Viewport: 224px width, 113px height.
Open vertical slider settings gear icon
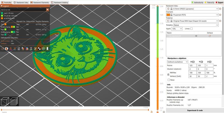(x=164, y=112)
